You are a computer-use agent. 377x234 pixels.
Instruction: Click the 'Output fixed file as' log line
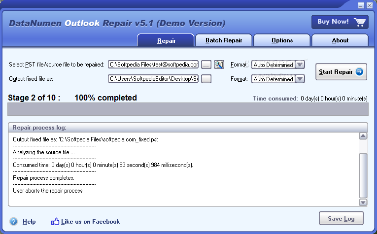tap(85, 139)
